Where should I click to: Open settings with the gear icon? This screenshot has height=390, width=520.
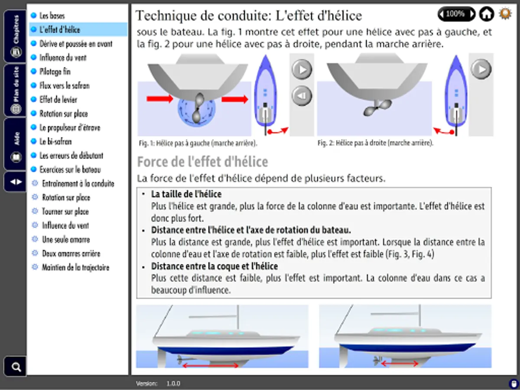505,13
